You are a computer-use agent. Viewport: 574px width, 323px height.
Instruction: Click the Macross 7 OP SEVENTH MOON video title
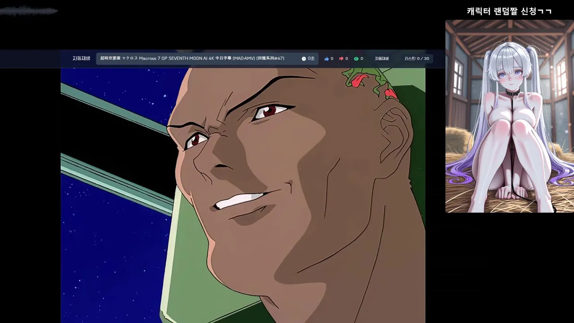(192, 58)
